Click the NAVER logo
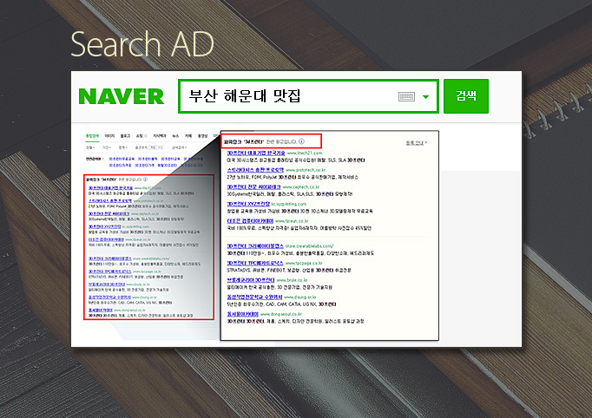 121,96
